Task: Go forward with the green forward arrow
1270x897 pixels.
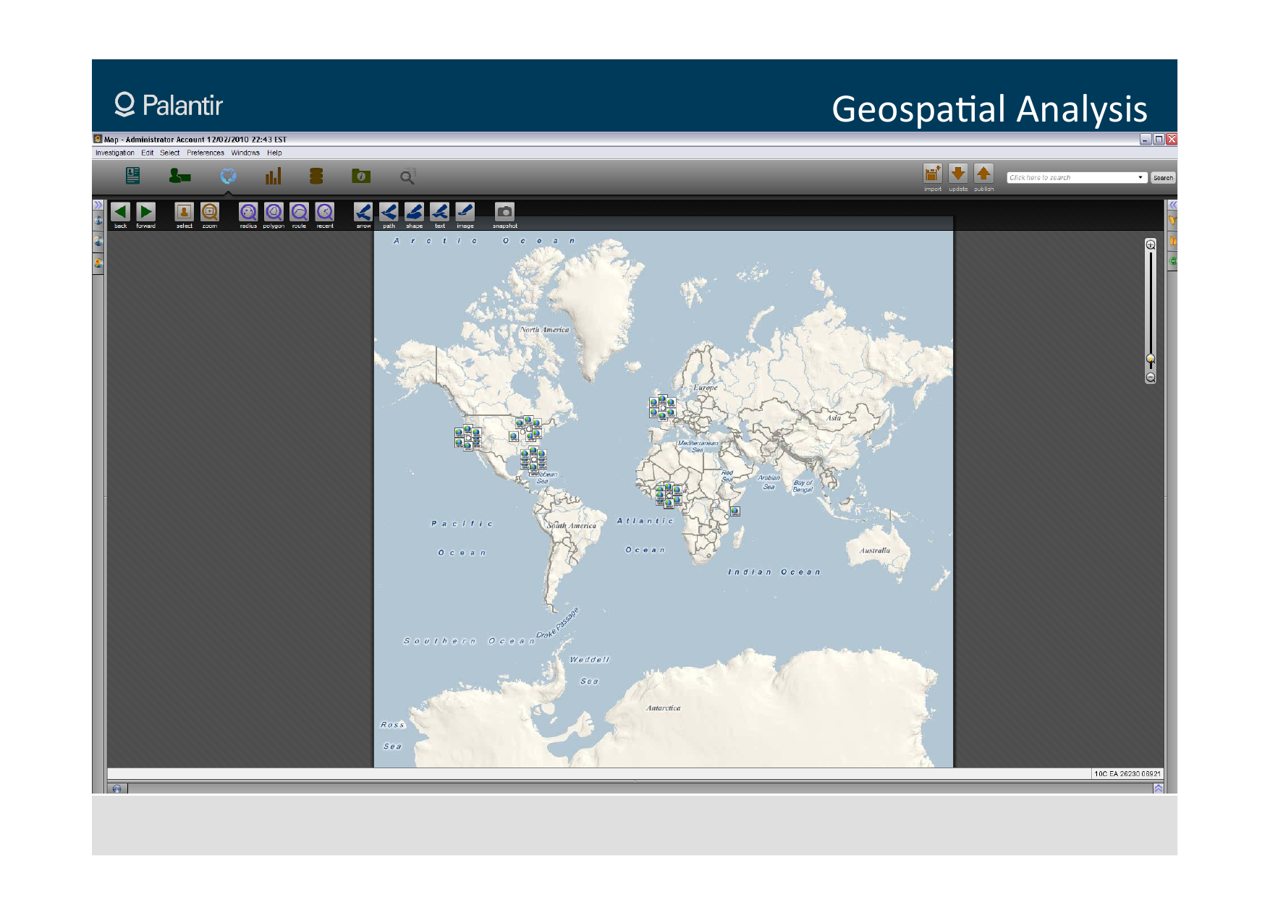Action: coord(146,212)
